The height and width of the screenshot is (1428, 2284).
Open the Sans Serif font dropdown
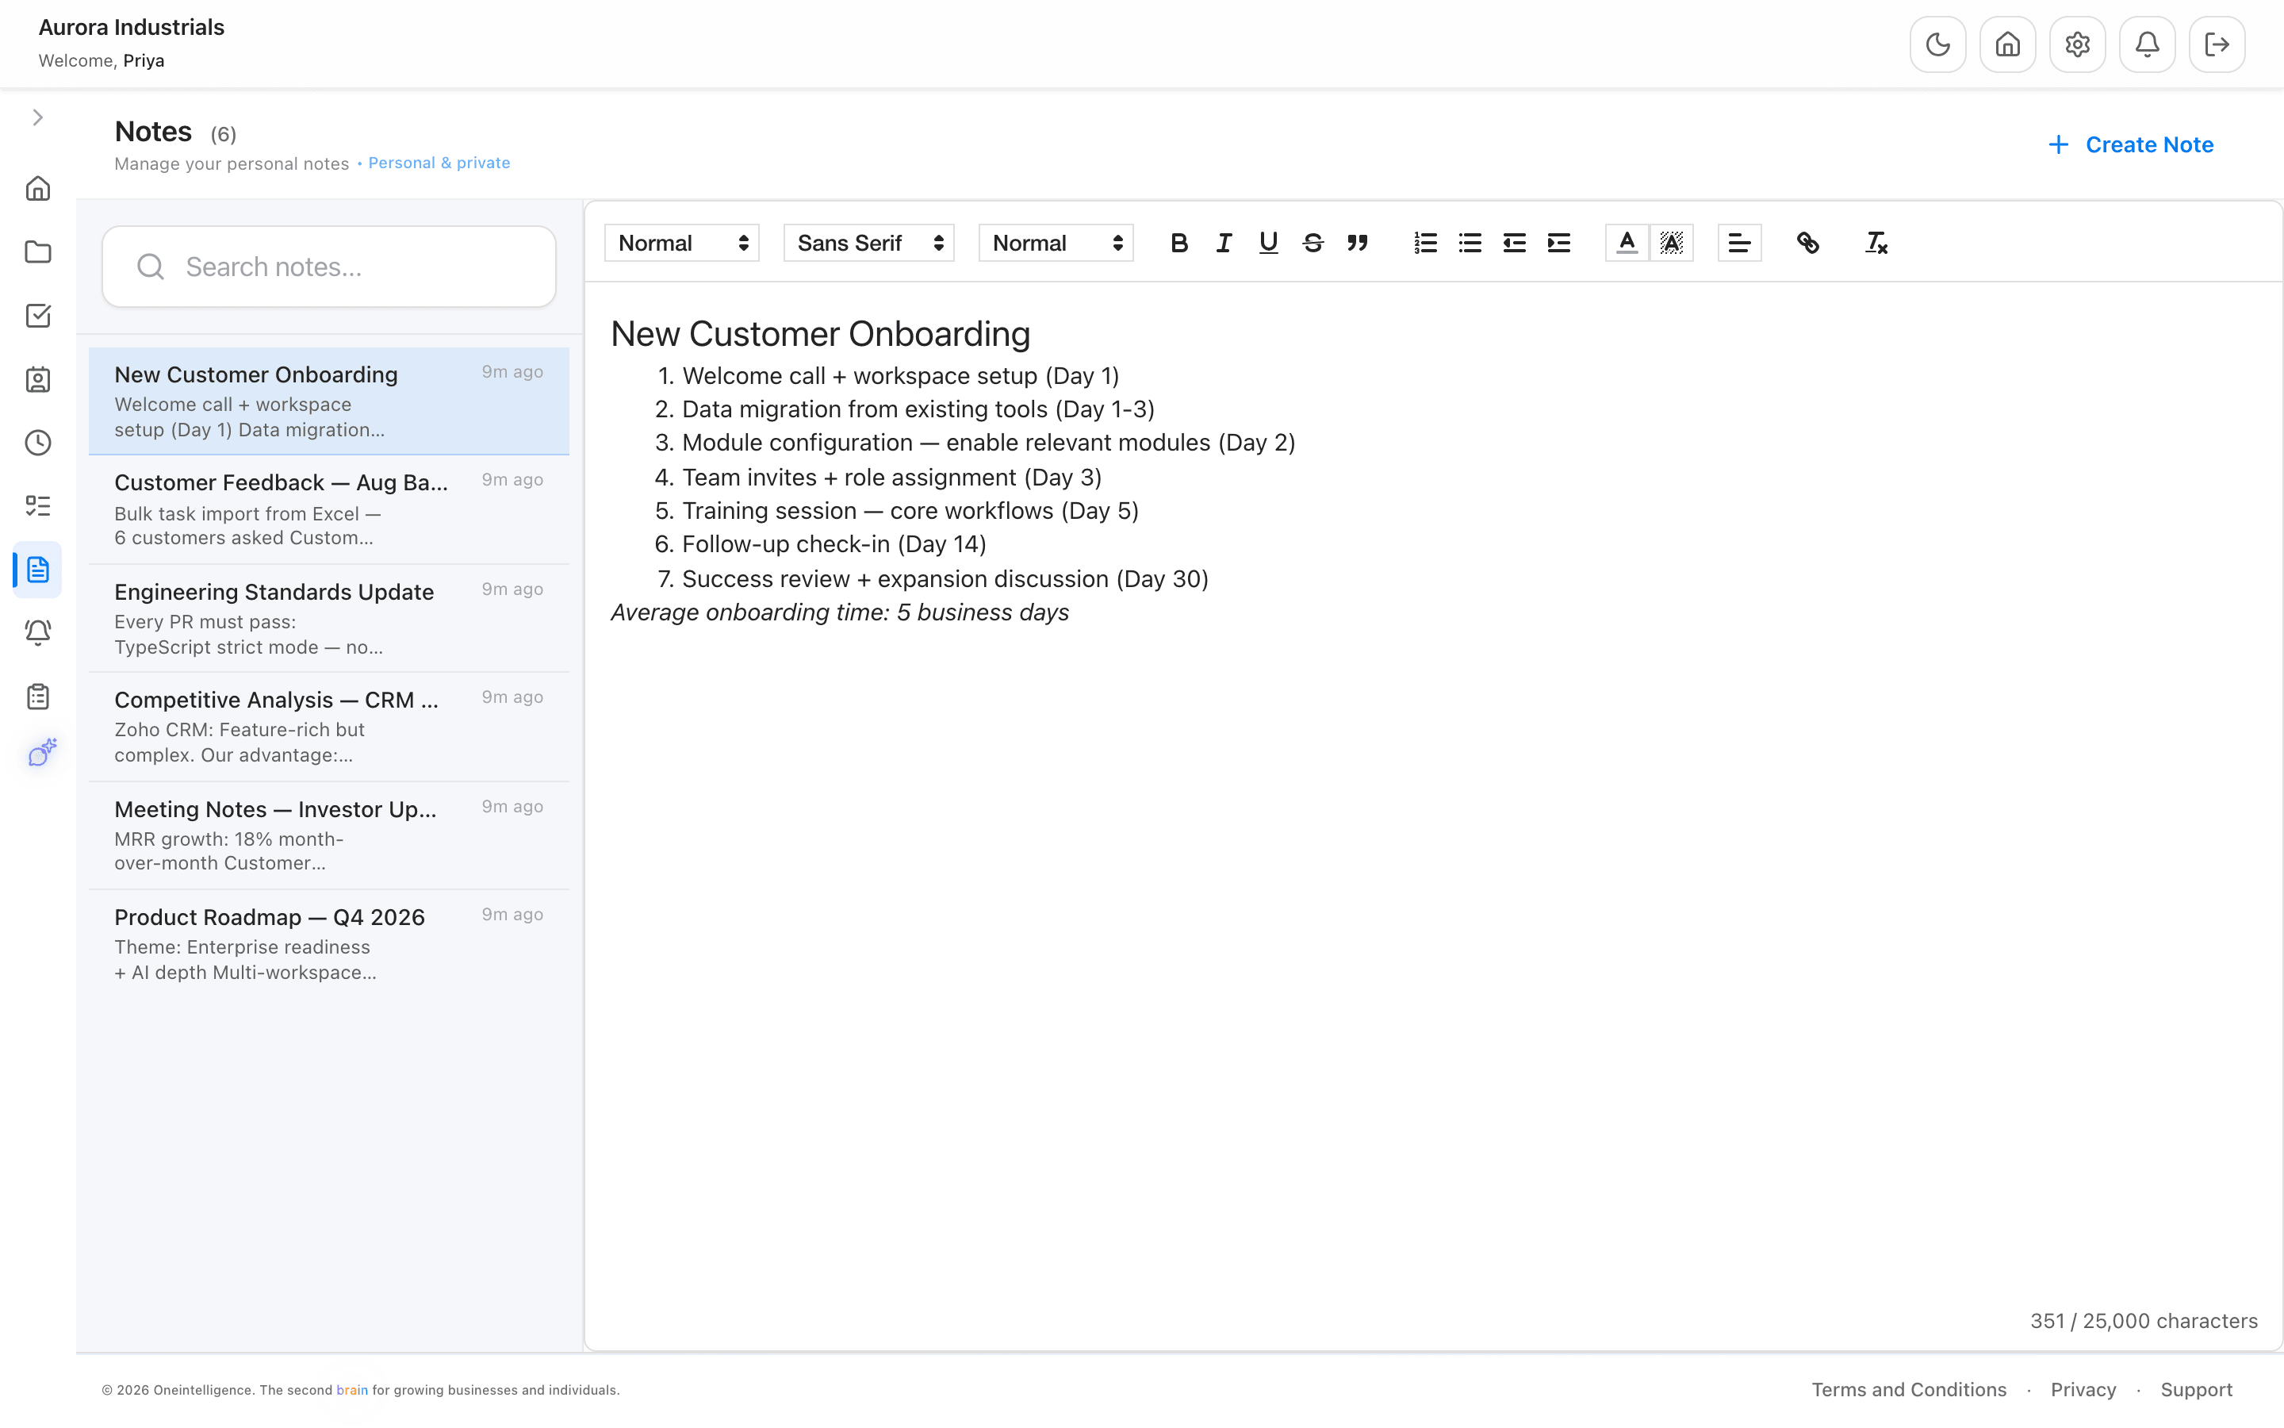tap(868, 243)
